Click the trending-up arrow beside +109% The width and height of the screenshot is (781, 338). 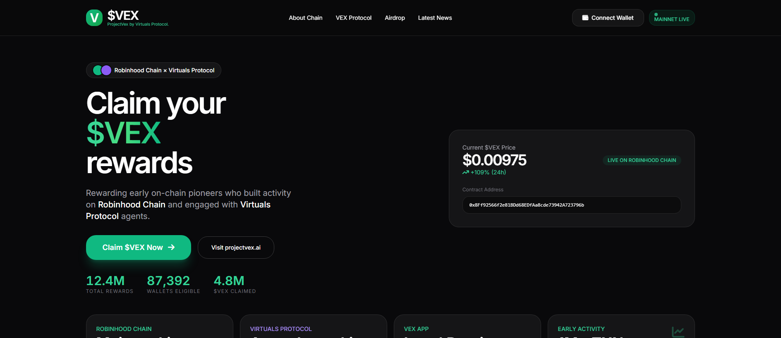coord(466,172)
